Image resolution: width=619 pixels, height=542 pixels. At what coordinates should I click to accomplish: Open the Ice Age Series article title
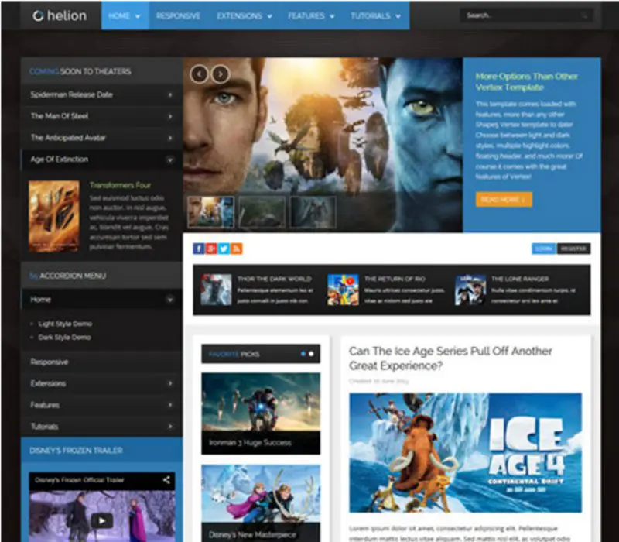450,358
